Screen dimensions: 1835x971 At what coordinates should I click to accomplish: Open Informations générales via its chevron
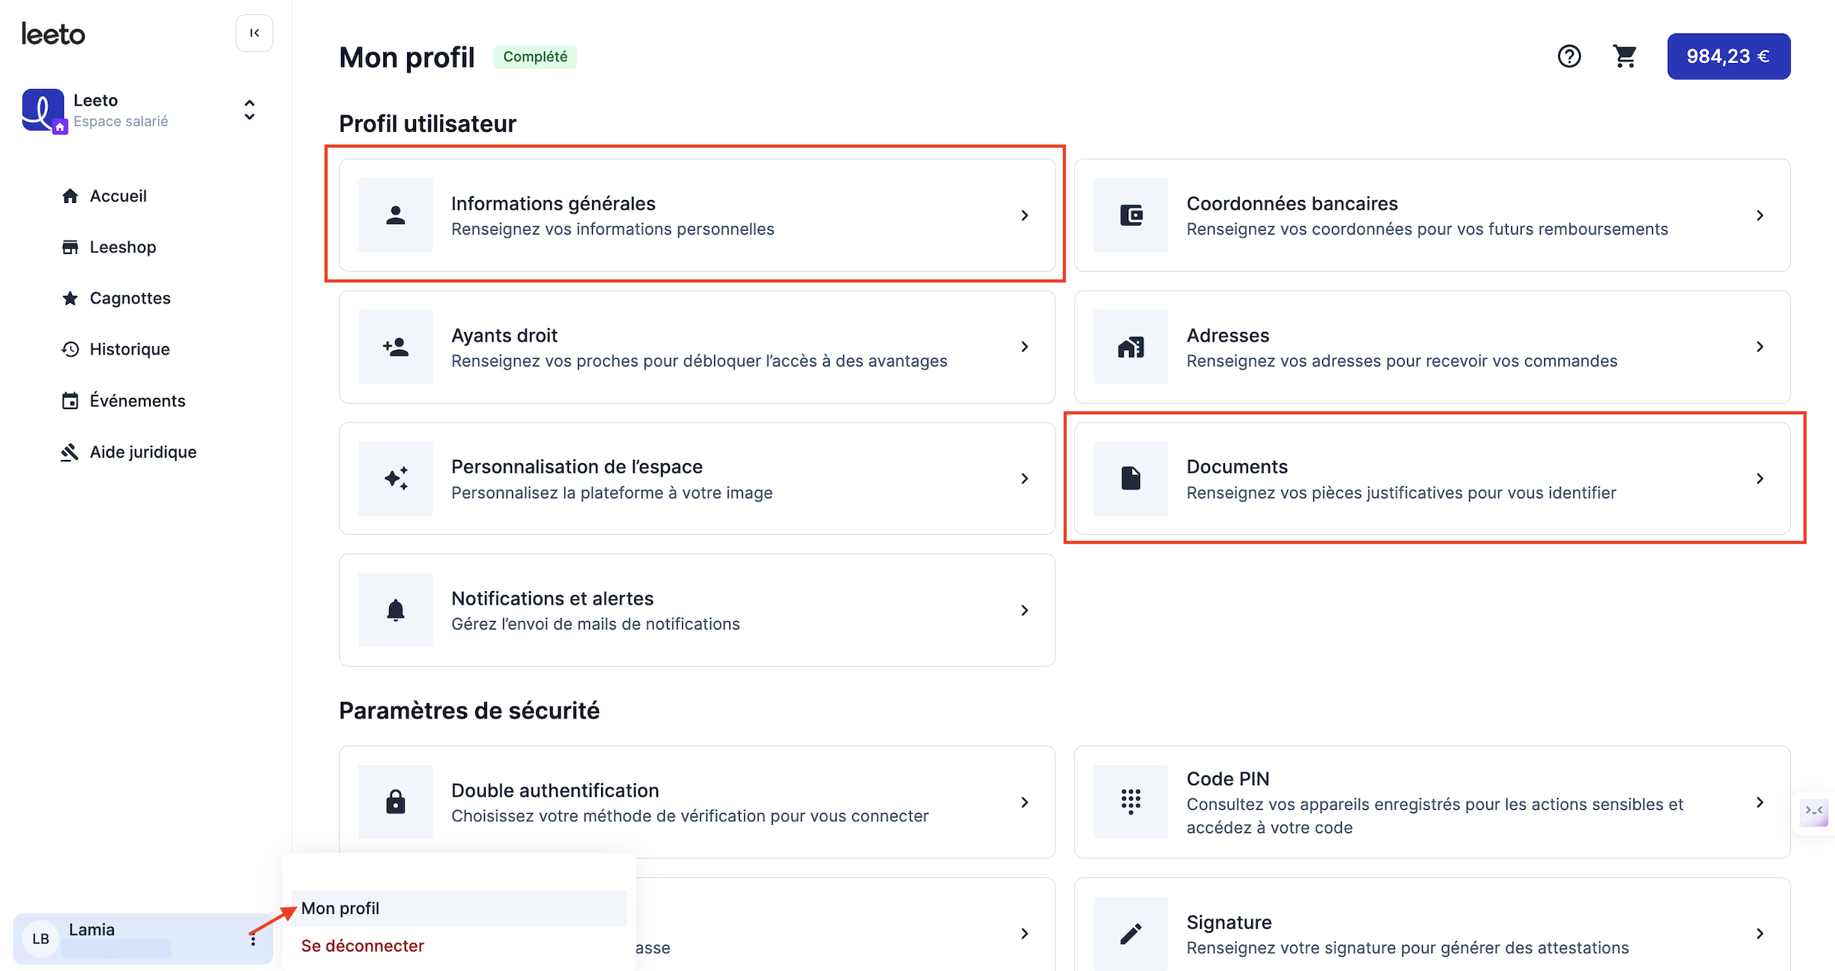(x=1025, y=215)
